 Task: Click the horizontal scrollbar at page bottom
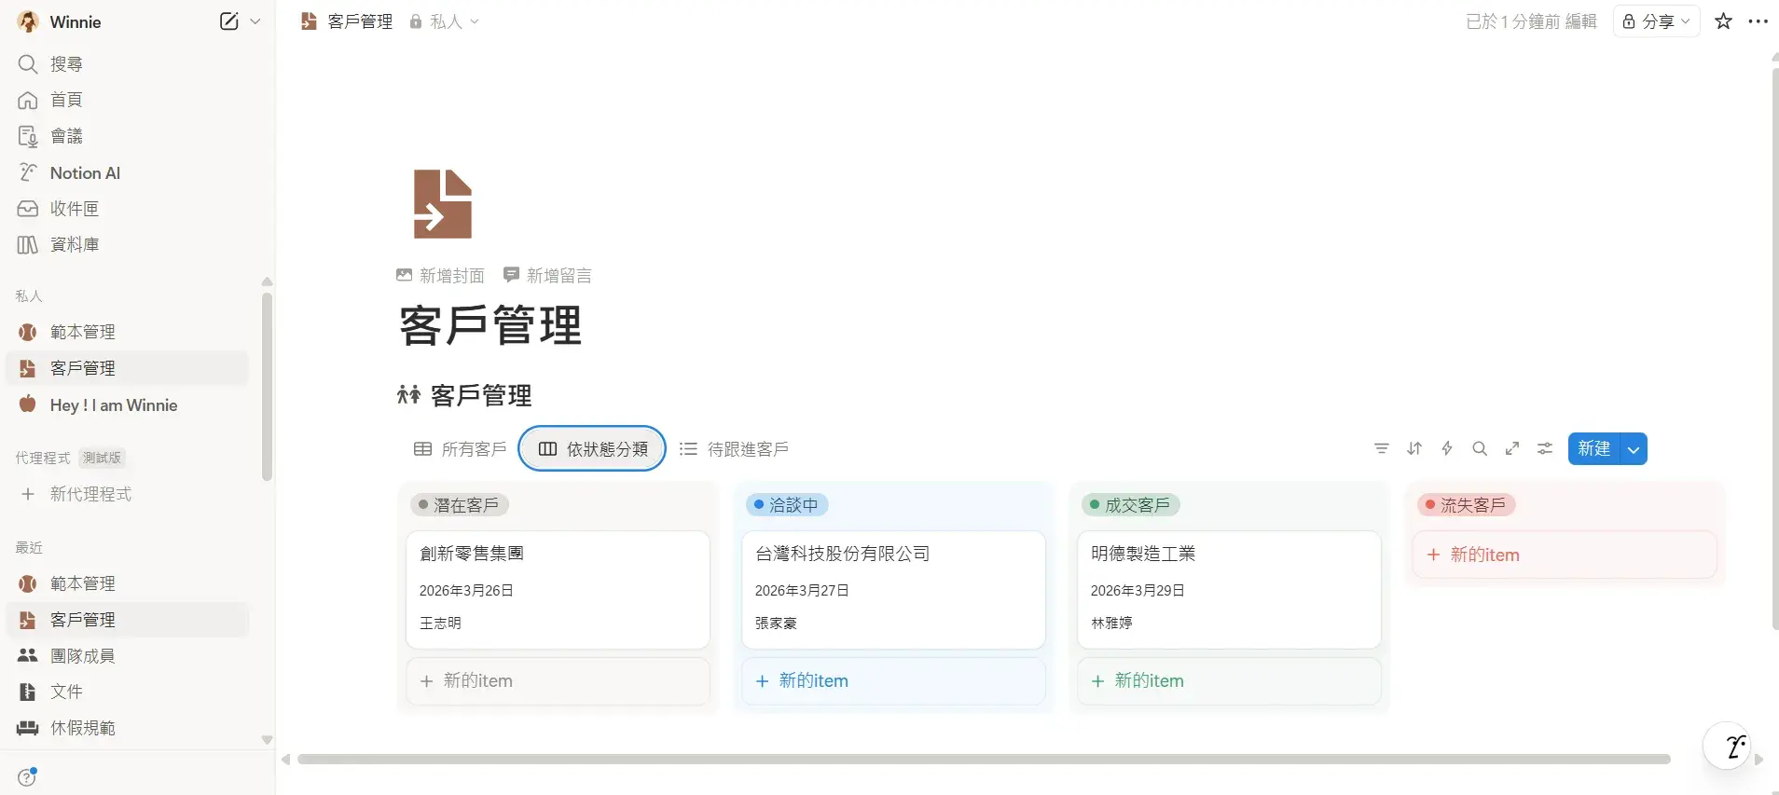(984, 760)
